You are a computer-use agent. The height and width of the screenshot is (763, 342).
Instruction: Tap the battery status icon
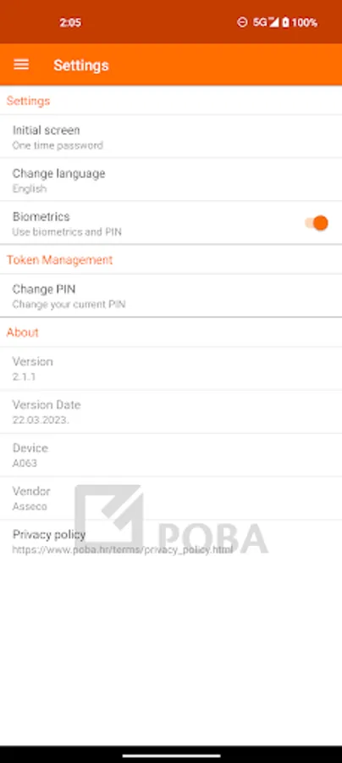tap(285, 22)
